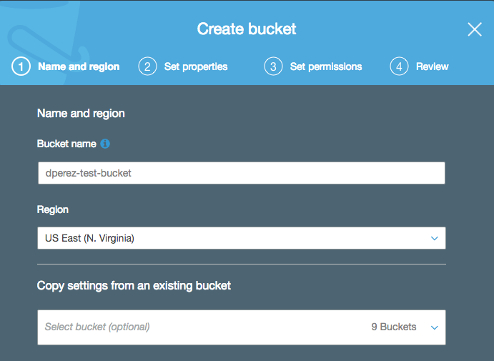The width and height of the screenshot is (494, 361).
Task: Go to Set permissions step
Action: (x=326, y=66)
